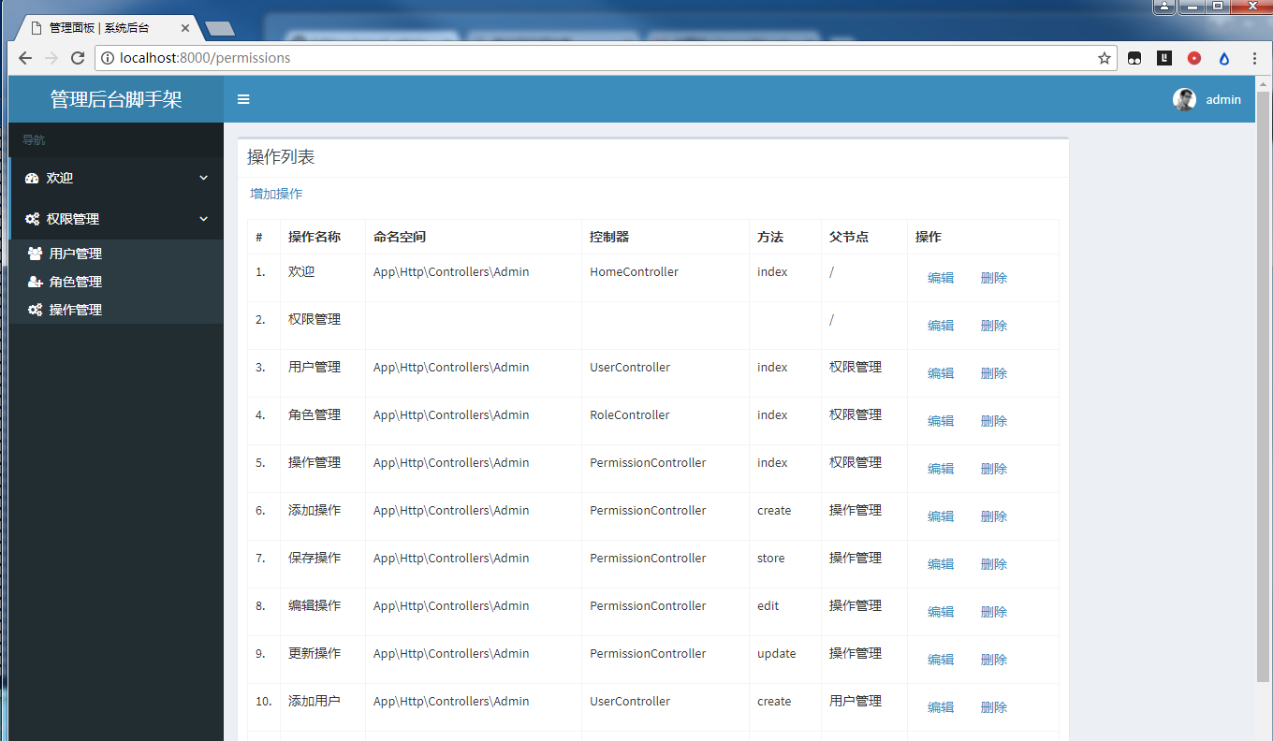Screen dimensions: 1273x741
Task: Click the user-plus icon beside 角色管理
Action: click(x=36, y=282)
